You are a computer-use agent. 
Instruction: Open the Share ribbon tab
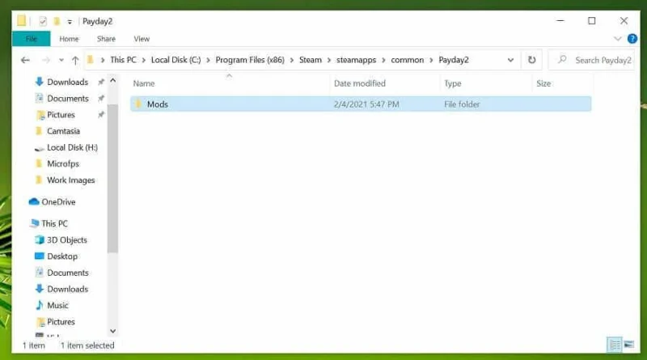tap(106, 39)
